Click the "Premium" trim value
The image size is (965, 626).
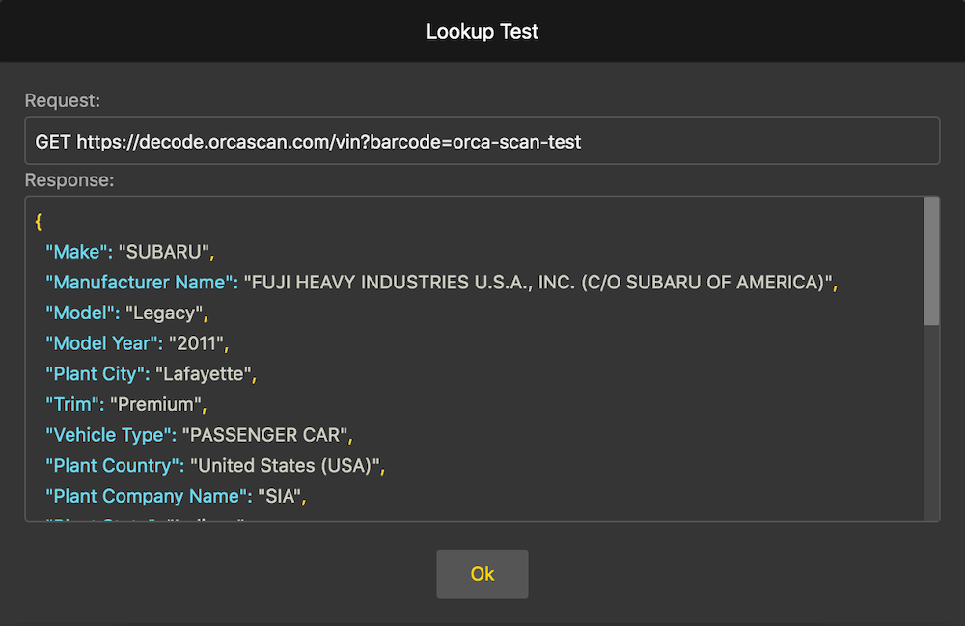click(157, 404)
